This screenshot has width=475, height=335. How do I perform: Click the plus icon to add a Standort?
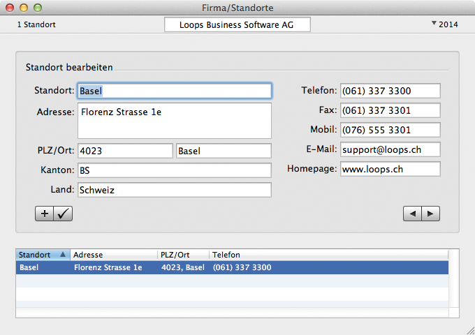[x=44, y=214]
